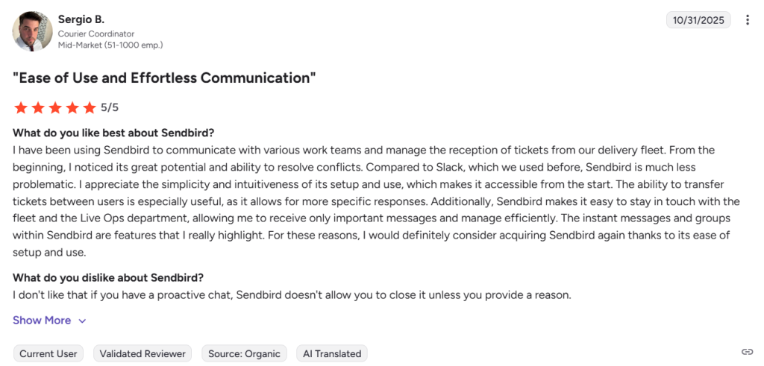Click the Source: Organic tag

point(244,354)
